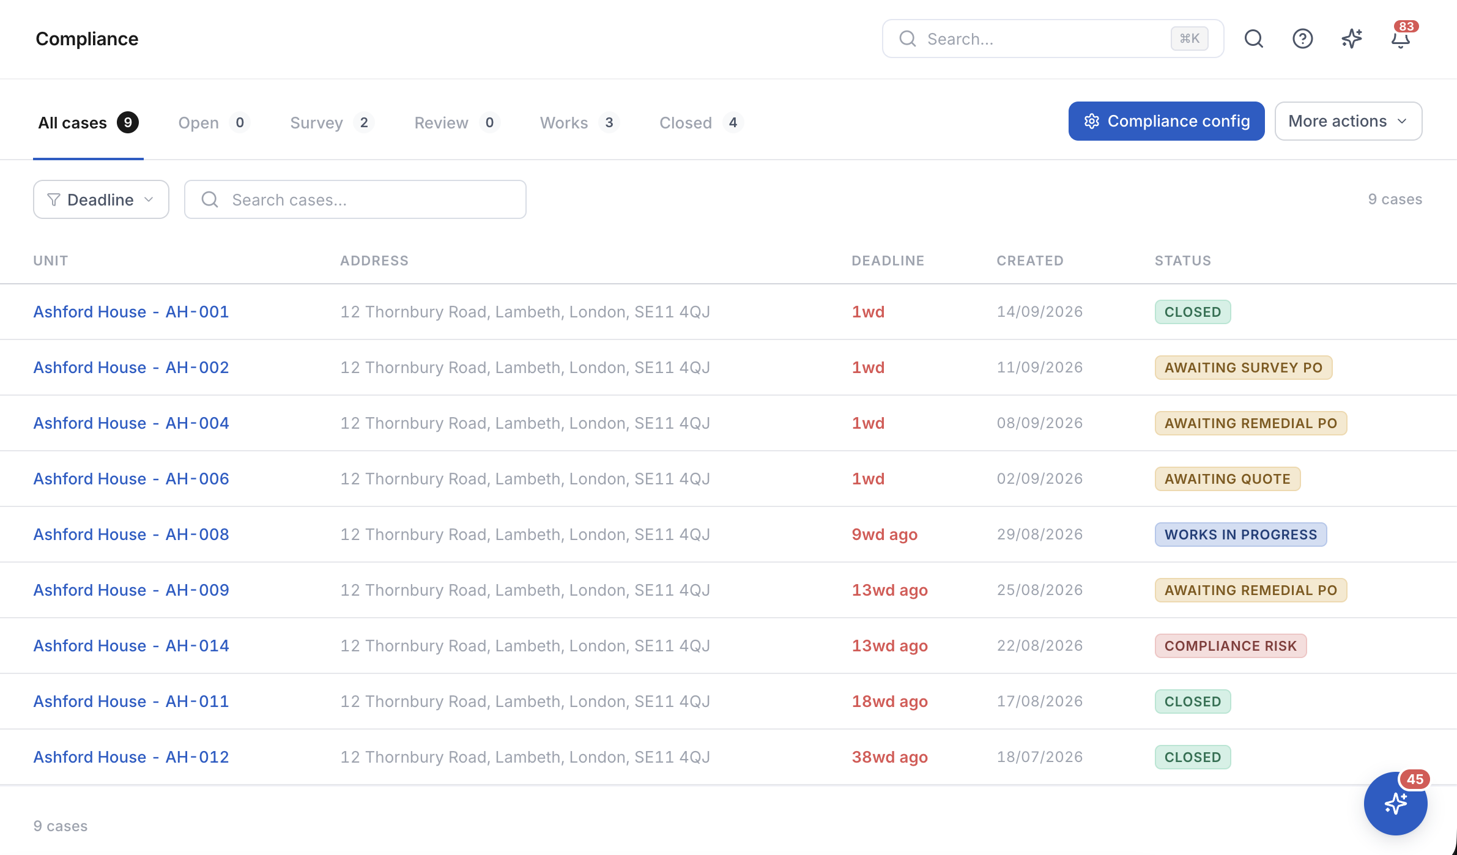The image size is (1457, 855).
Task: Click the 9wd ago deadline value
Action: coord(884,535)
